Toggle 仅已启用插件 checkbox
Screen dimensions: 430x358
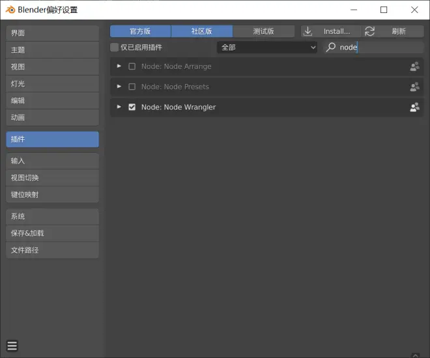115,47
